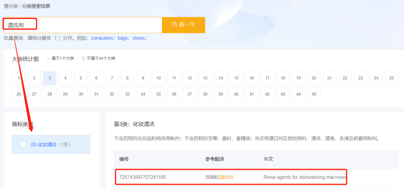Select class 45 box
This screenshot has width=404, height=189.
coord(314,94)
